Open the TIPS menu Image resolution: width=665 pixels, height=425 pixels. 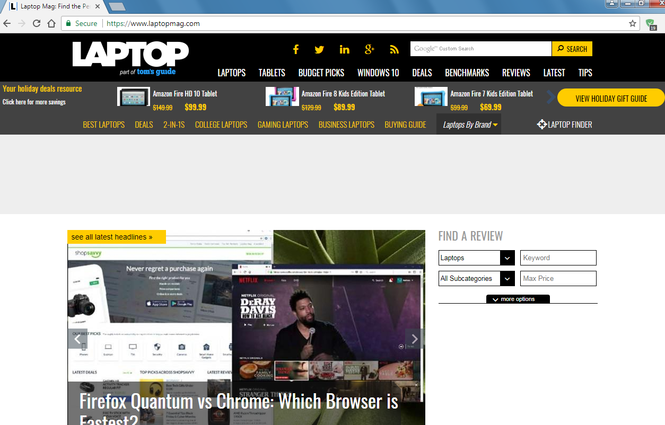coord(585,73)
